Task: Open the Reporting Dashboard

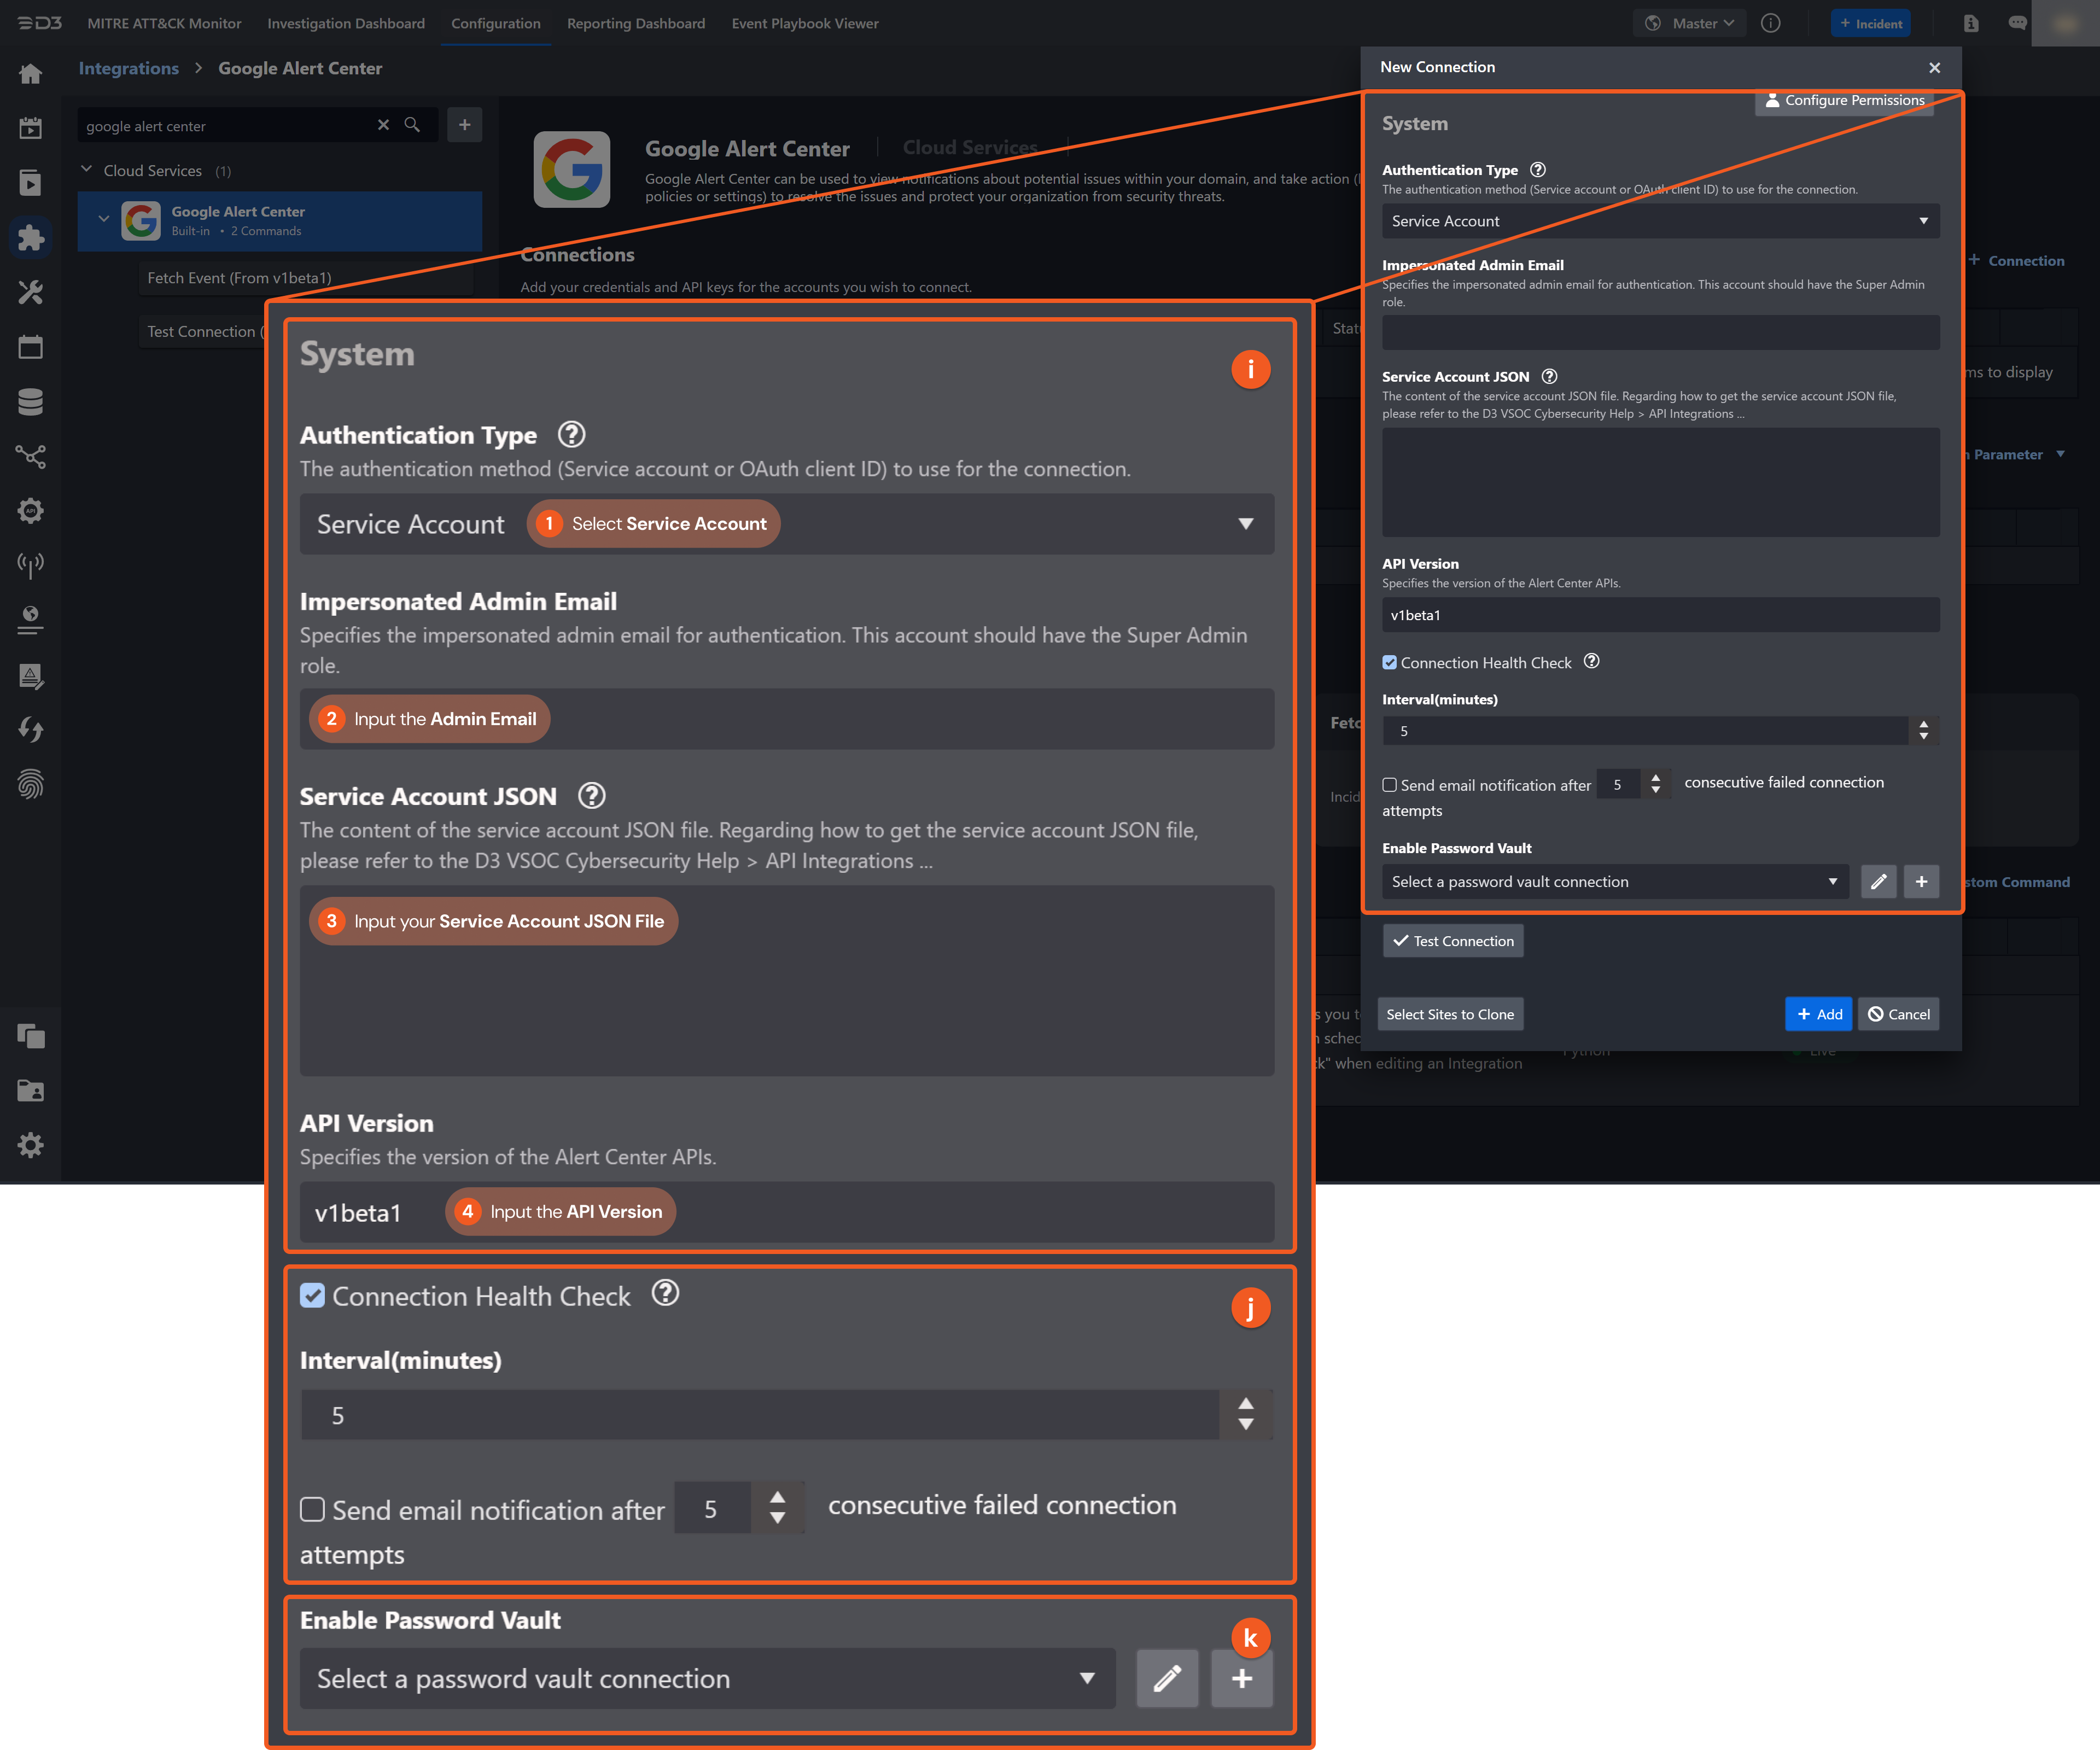Action: point(636,23)
